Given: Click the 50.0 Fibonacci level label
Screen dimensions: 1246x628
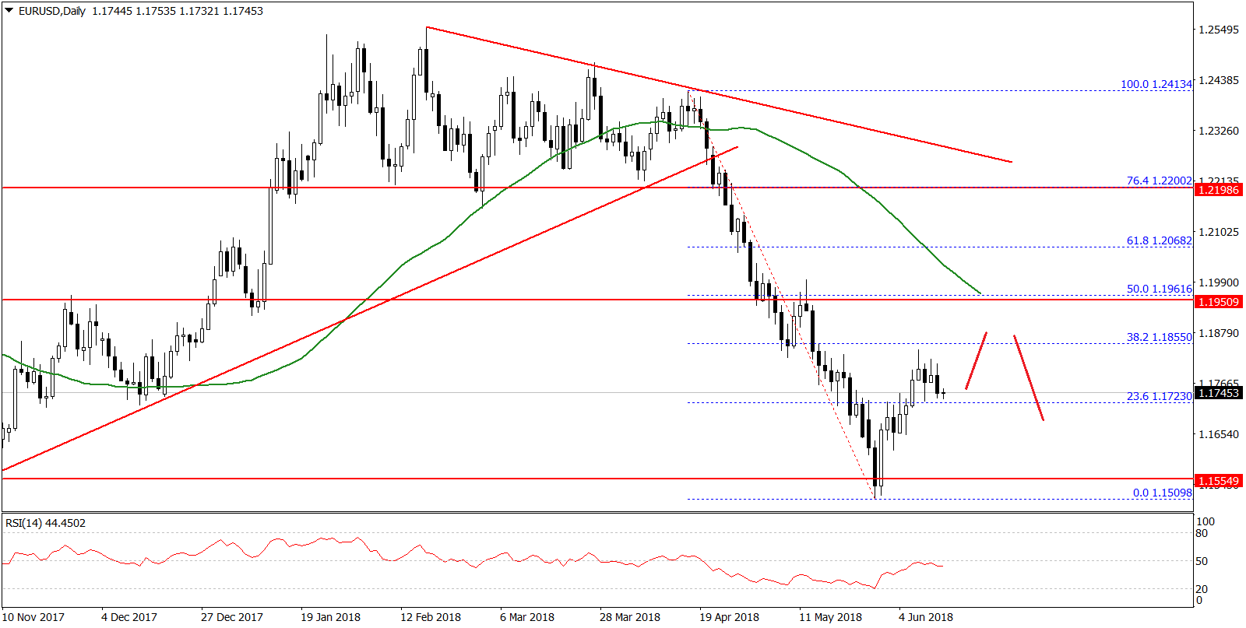Looking at the screenshot, I should (x=1159, y=289).
